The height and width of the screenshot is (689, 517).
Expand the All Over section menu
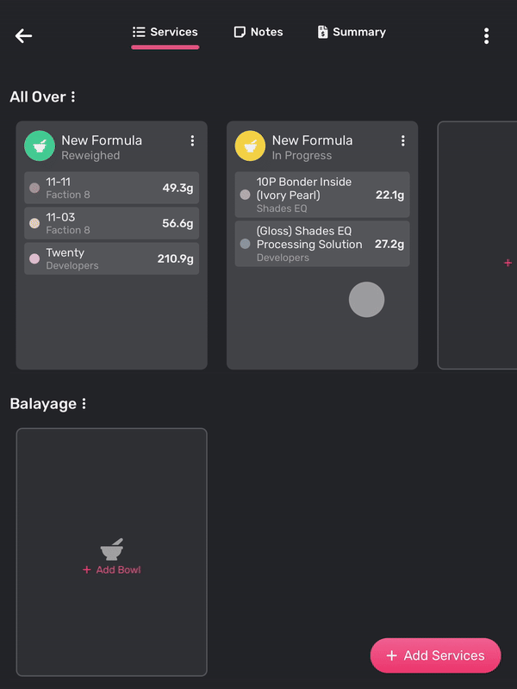[x=73, y=96]
